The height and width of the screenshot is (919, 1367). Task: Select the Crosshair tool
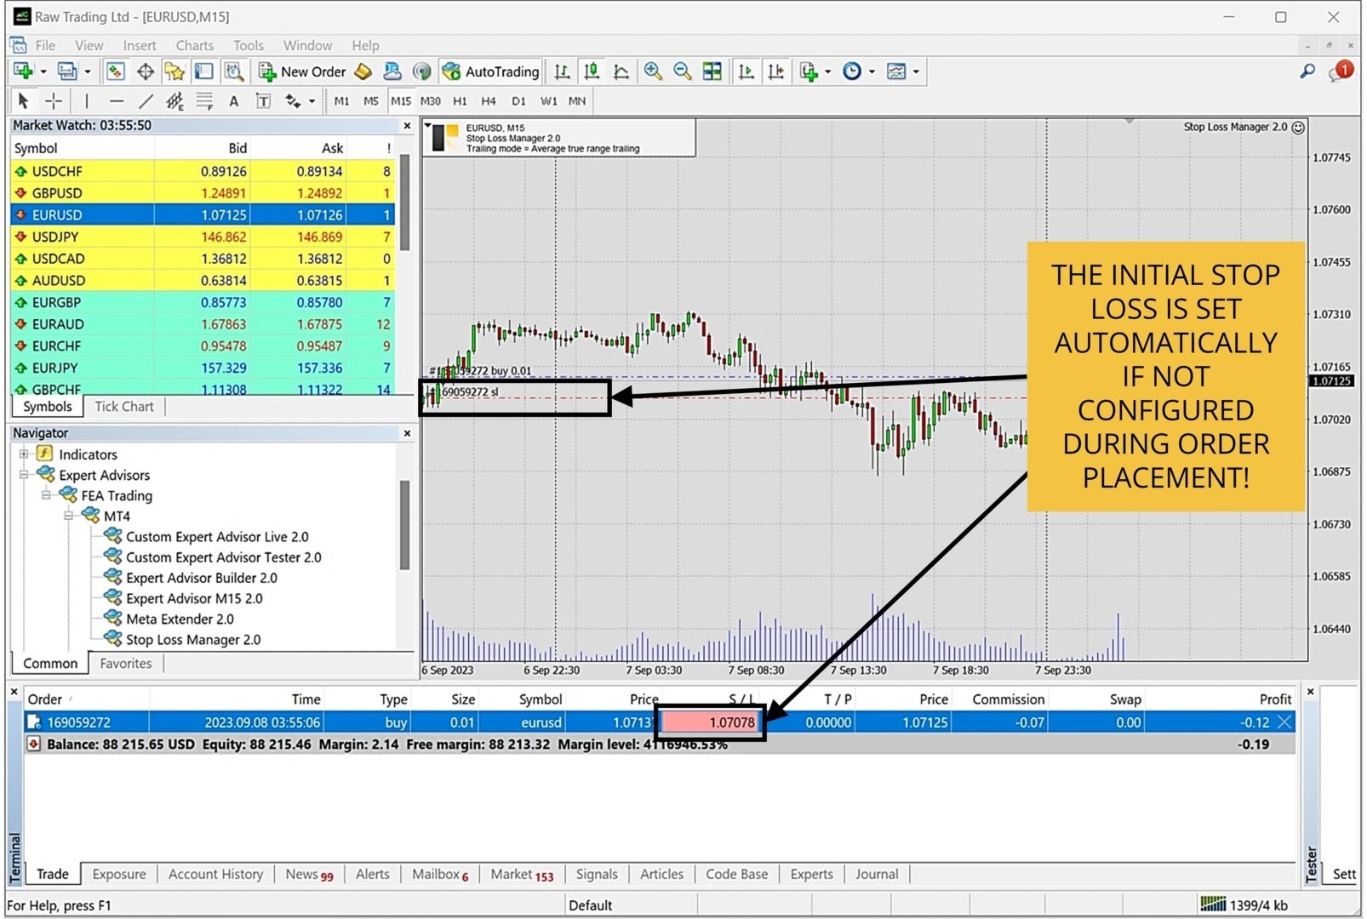pos(53,101)
